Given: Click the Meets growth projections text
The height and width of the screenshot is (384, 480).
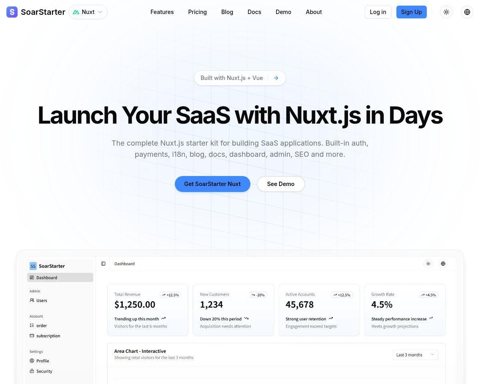Looking at the screenshot, I should pyautogui.click(x=395, y=326).
